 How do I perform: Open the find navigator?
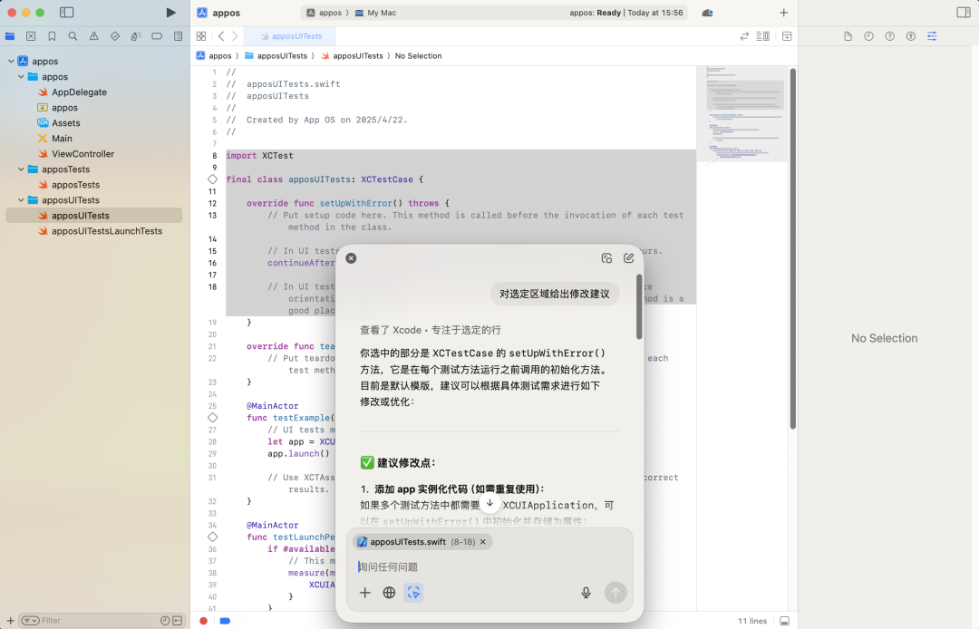click(73, 36)
